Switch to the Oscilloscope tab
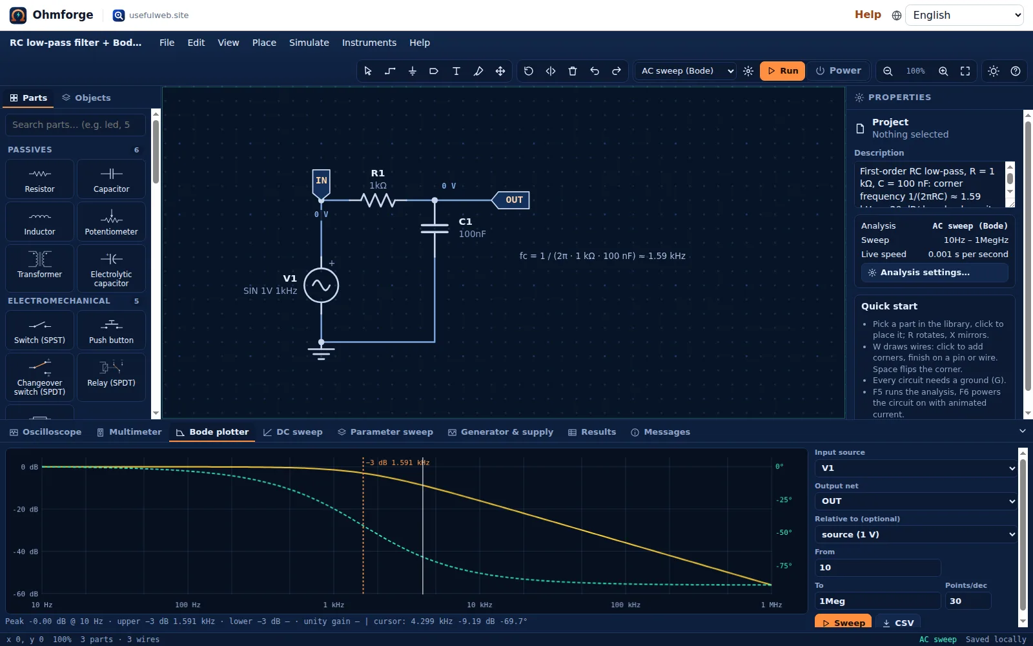The image size is (1033, 646). tap(45, 432)
